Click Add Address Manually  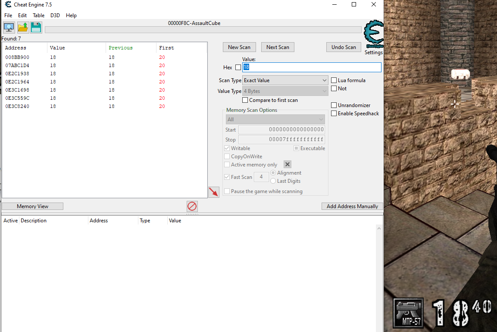point(353,206)
